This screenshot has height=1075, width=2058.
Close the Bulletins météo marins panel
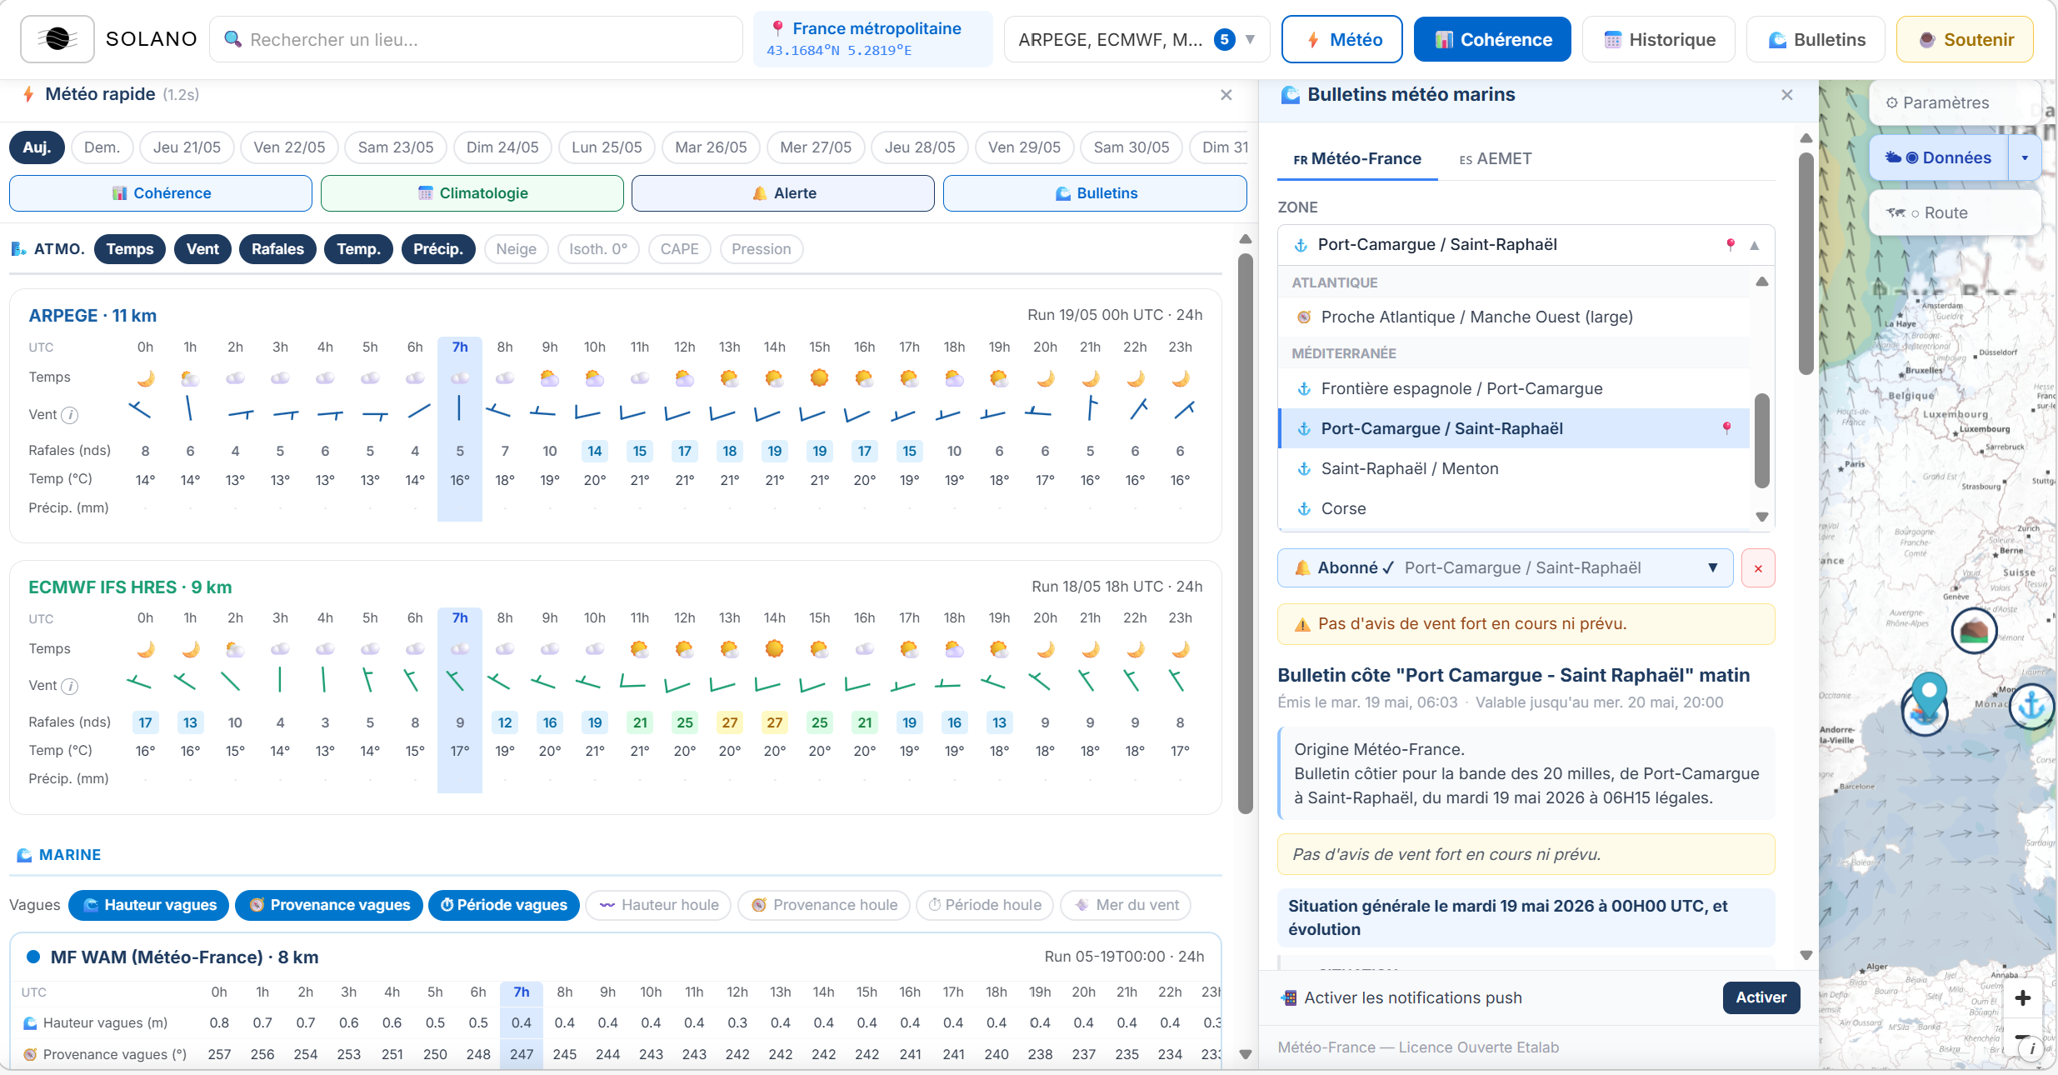point(1787,95)
